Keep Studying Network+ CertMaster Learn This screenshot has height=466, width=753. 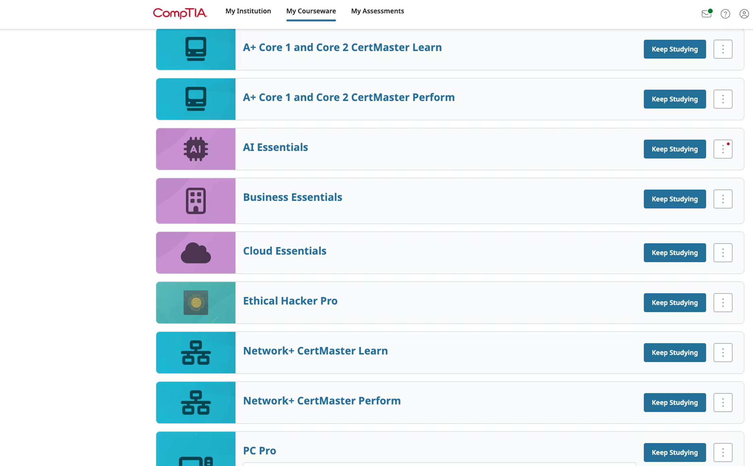[x=675, y=352]
